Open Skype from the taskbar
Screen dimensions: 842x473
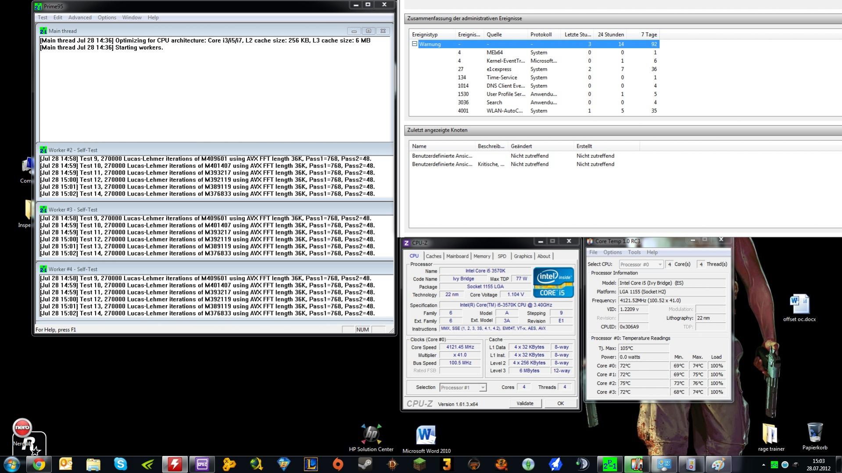click(120, 464)
